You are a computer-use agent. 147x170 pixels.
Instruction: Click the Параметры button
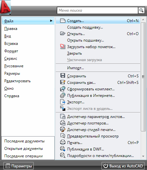click(x=19, y=166)
